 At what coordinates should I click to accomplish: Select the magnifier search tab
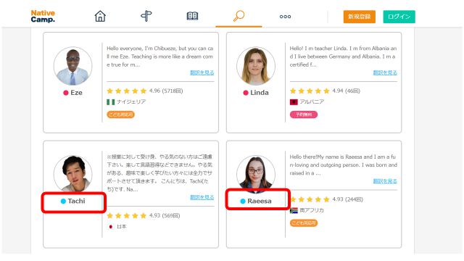coord(239,16)
